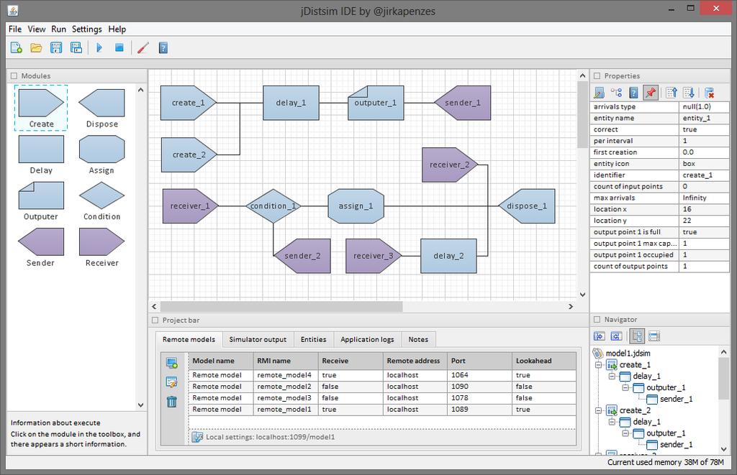Open the Help menu

pos(117,29)
